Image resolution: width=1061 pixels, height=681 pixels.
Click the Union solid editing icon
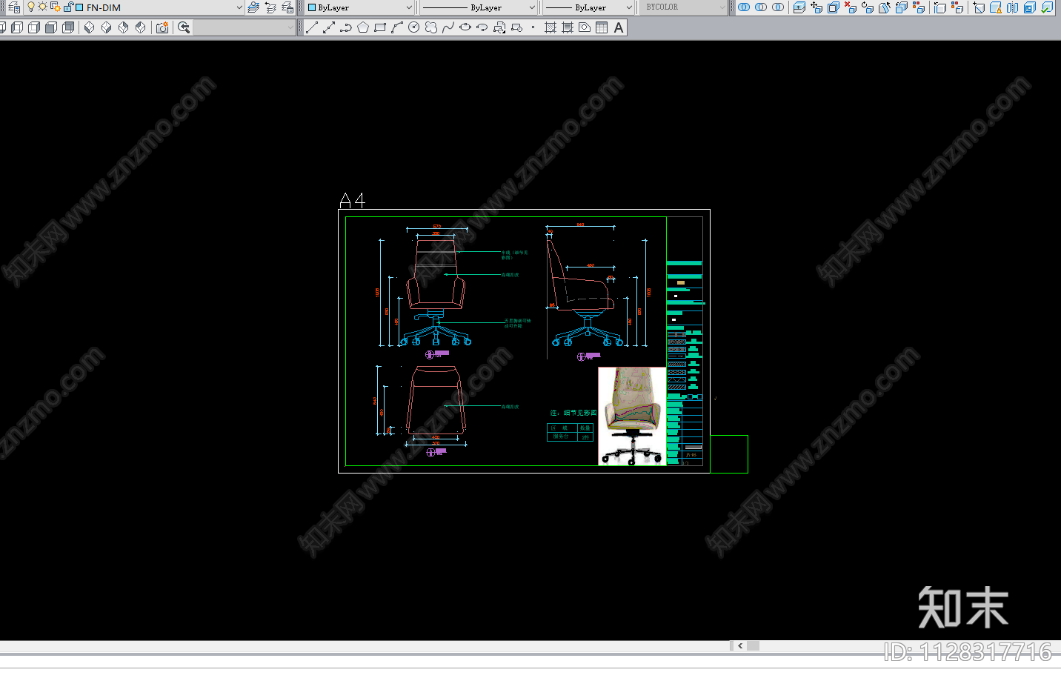[x=744, y=7]
